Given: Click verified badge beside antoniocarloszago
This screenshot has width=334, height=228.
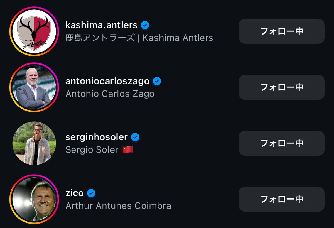Looking at the screenshot, I should [157, 81].
